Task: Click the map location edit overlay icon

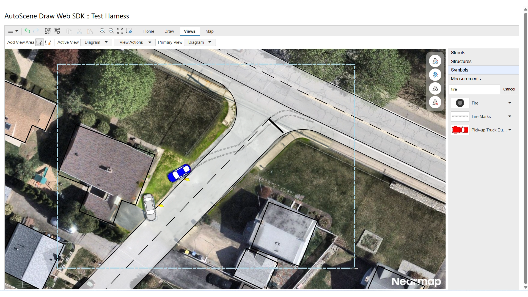Action: point(435,75)
